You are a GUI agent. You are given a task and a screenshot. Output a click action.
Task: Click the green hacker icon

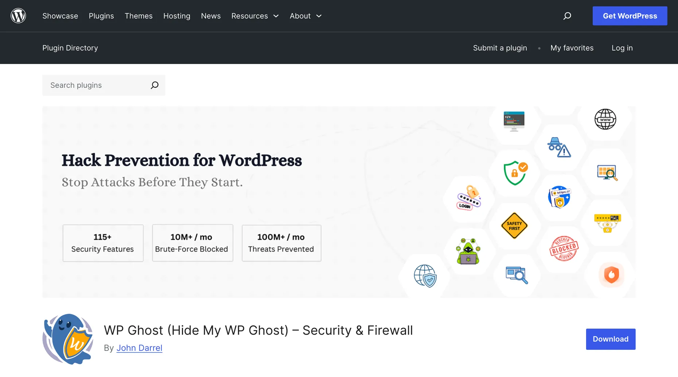(x=468, y=251)
